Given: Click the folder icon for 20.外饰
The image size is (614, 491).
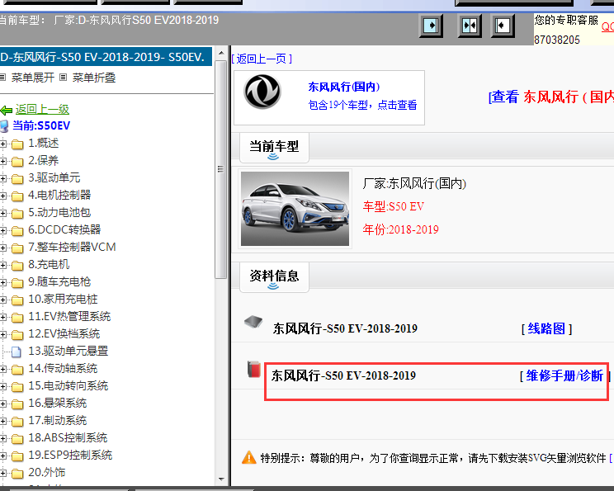Looking at the screenshot, I should tap(17, 474).
